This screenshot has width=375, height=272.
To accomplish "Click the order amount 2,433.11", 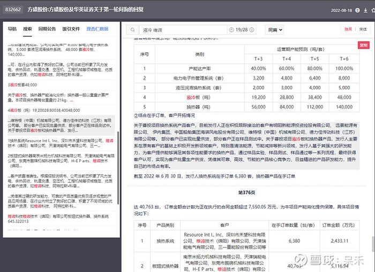I will click(x=339, y=241).
